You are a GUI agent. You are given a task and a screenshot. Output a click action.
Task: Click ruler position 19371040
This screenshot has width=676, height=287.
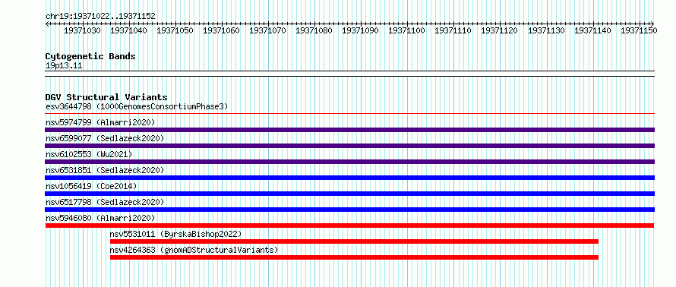tap(128, 30)
